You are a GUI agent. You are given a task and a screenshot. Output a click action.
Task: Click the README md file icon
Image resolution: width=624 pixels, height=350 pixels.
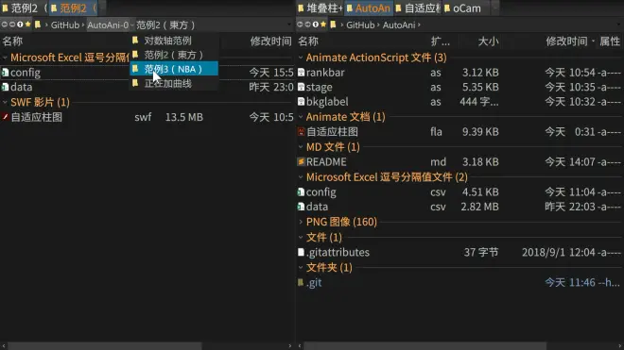[302, 161]
